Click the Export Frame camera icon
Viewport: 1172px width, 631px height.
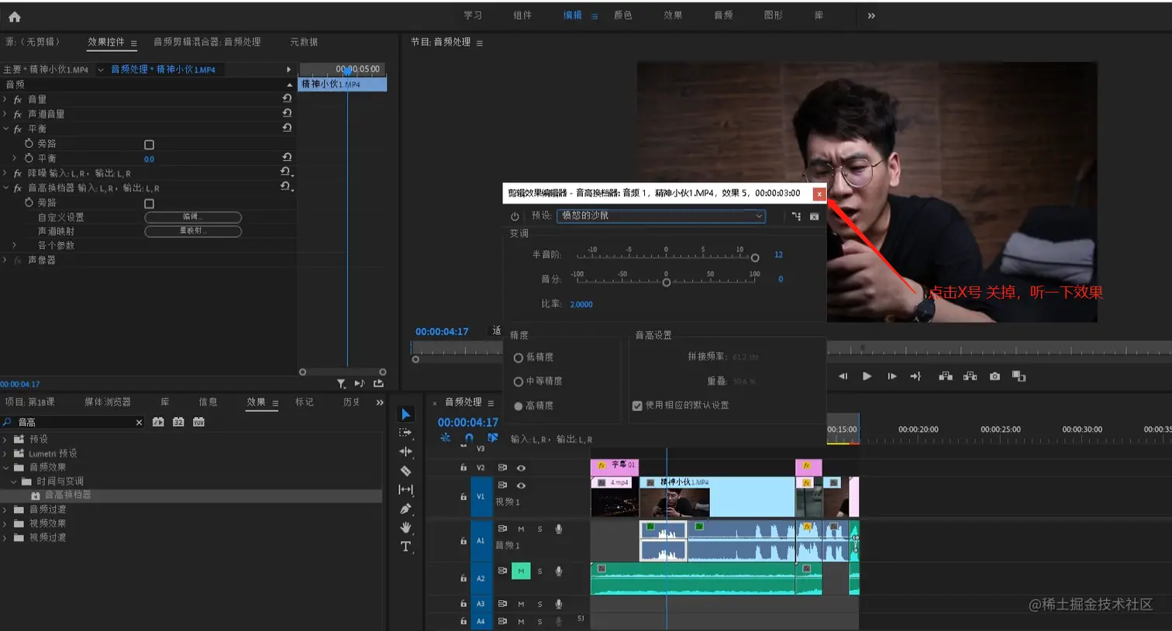tap(994, 376)
